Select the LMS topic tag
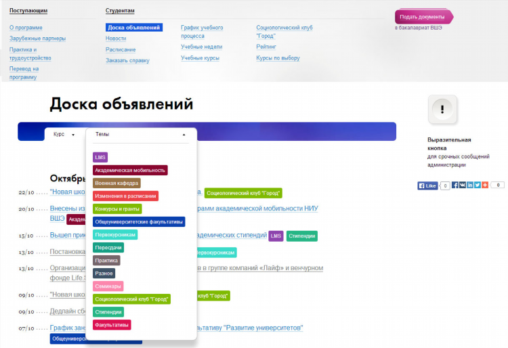This screenshot has width=508, height=348. tap(100, 157)
